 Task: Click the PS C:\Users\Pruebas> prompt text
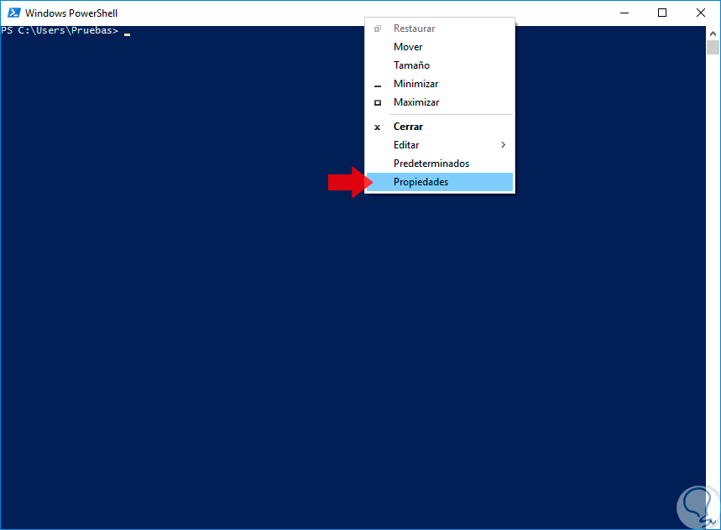[x=60, y=30]
